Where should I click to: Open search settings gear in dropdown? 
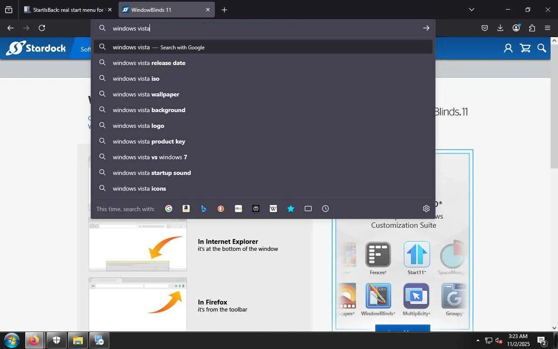pyautogui.click(x=426, y=209)
